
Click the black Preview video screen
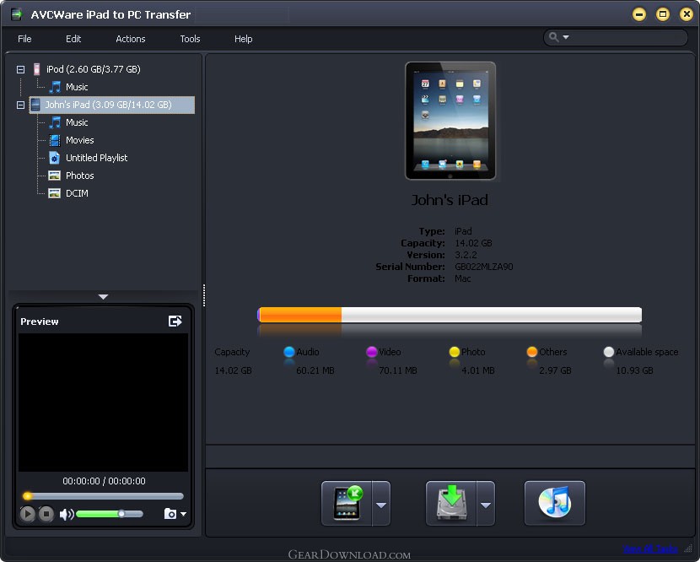click(x=103, y=402)
